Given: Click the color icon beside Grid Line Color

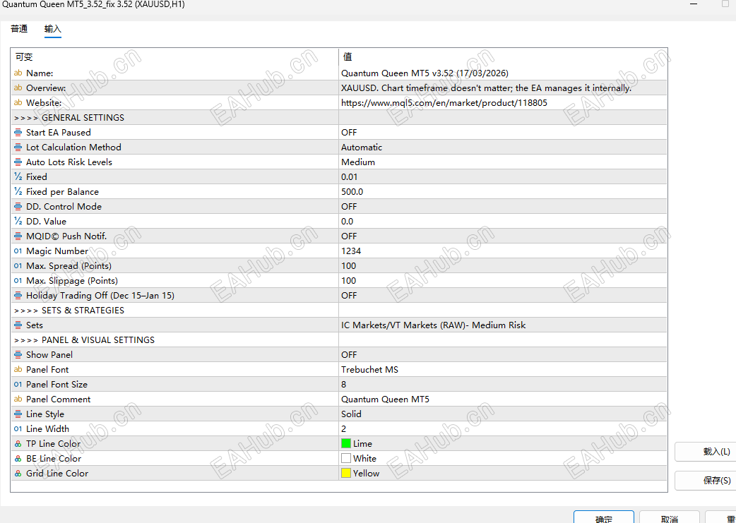Looking at the screenshot, I should (18, 474).
